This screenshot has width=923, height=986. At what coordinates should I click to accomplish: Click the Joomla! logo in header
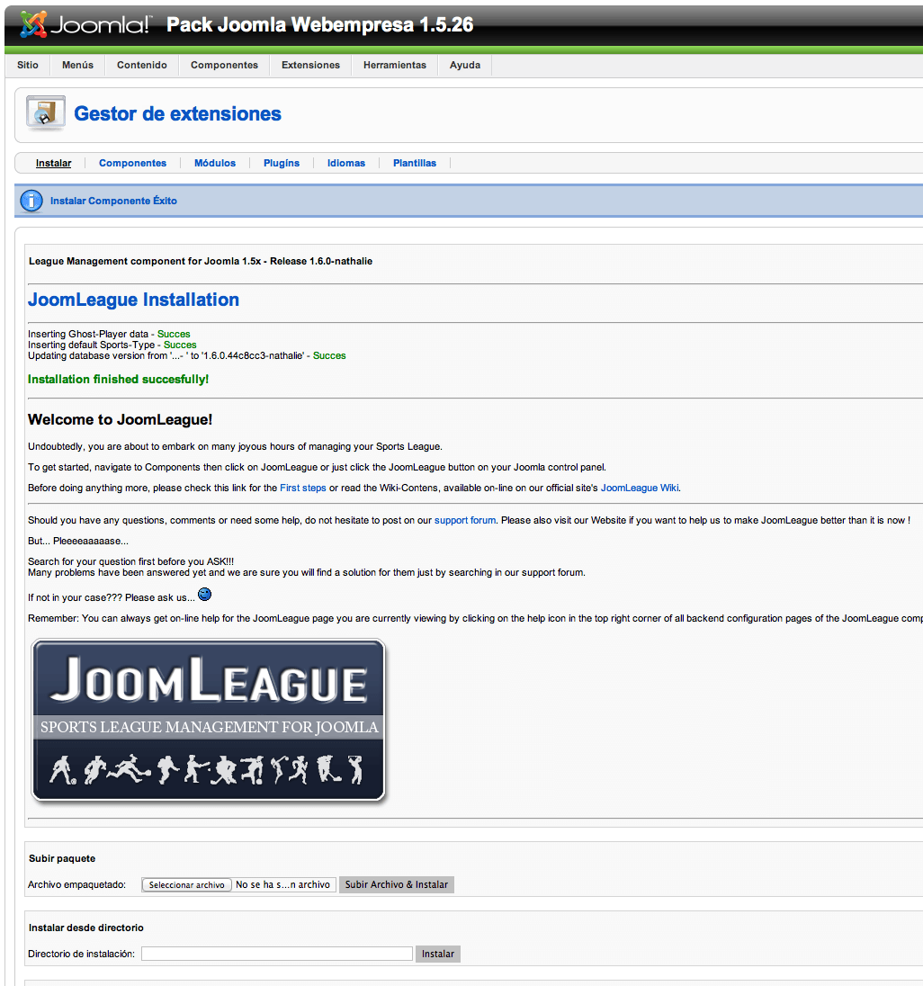[85, 25]
